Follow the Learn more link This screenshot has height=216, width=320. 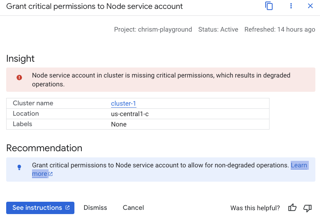(x=299, y=165)
